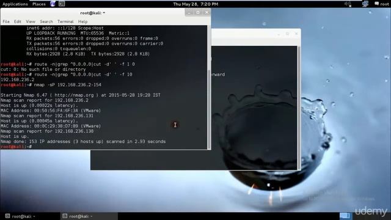Image resolution: width=391 pixels, height=220 pixels.
Task: Open the Search menu in terminal
Action: coord(46,21)
